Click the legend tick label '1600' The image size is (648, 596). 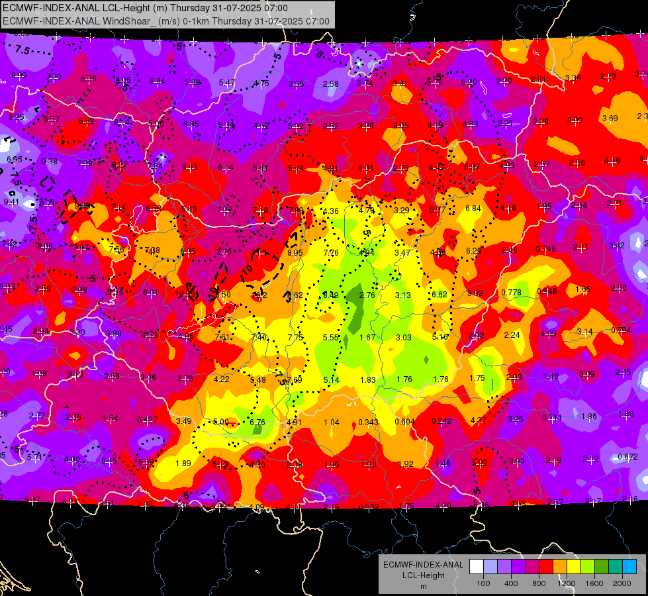click(594, 583)
